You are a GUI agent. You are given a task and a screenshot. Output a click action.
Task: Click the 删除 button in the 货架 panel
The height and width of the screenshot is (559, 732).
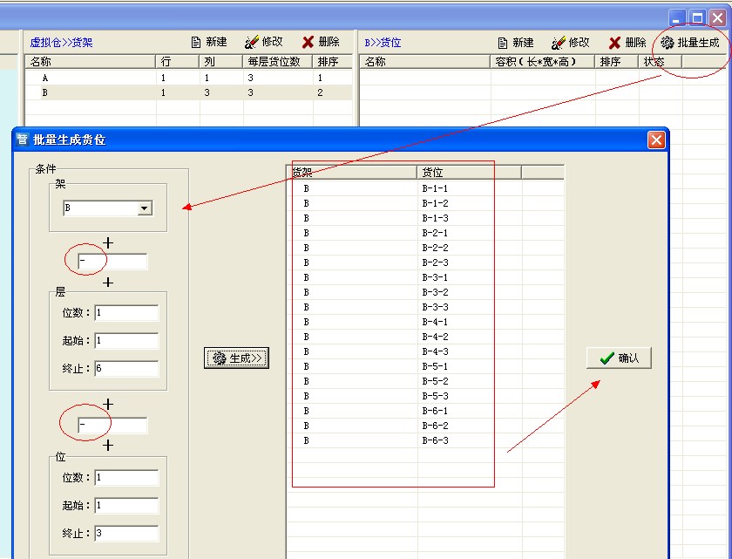pos(321,42)
